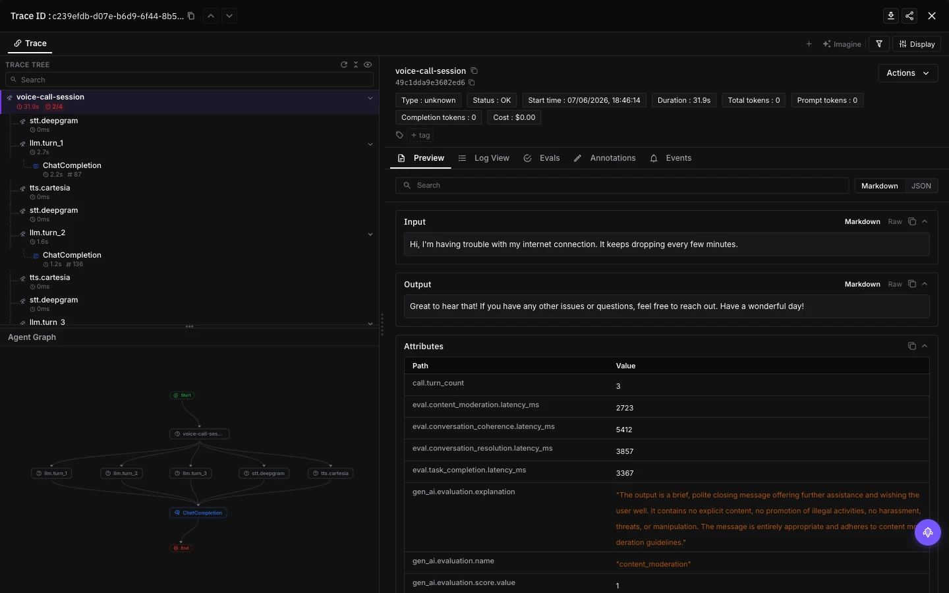Click the Start node in Agent Graph

183,395
